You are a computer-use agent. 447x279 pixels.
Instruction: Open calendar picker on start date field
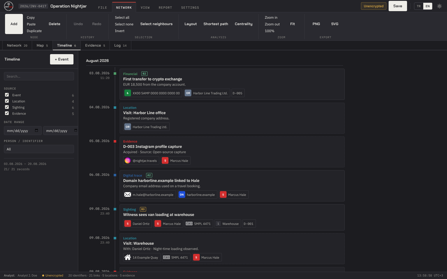[x=36, y=131]
